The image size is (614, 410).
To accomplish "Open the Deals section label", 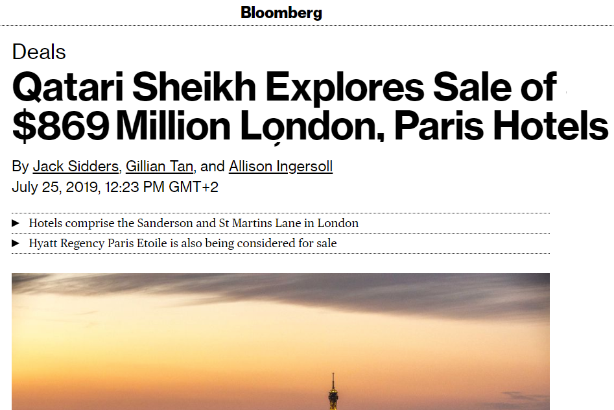I will tap(39, 52).
